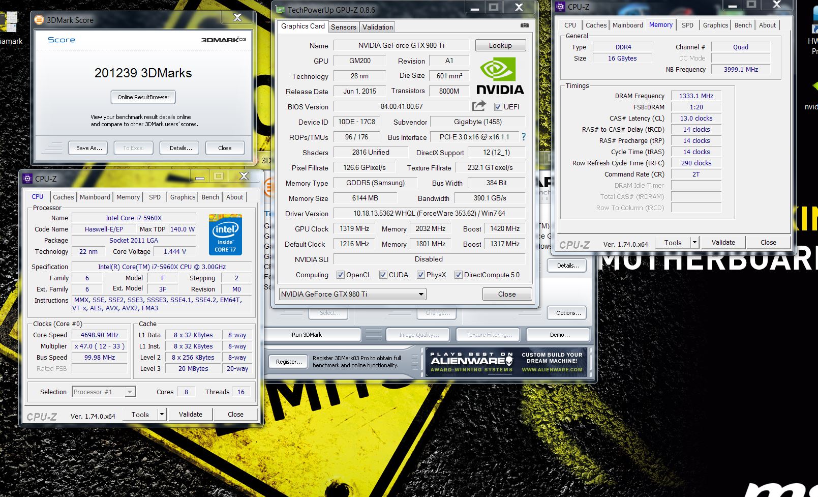Click the 201239 3DMarks score text
The image size is (818, 497).
pos(143,73)
